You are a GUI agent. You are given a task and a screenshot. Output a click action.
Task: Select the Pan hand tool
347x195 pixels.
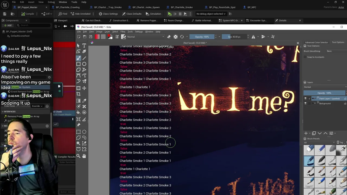click(84, 156)
